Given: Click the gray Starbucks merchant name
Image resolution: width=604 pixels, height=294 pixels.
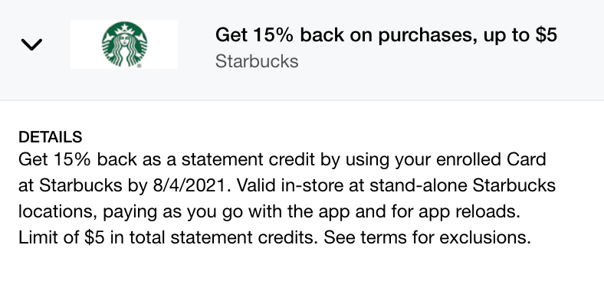Looking at the screenshot, I should pos(257,61).
